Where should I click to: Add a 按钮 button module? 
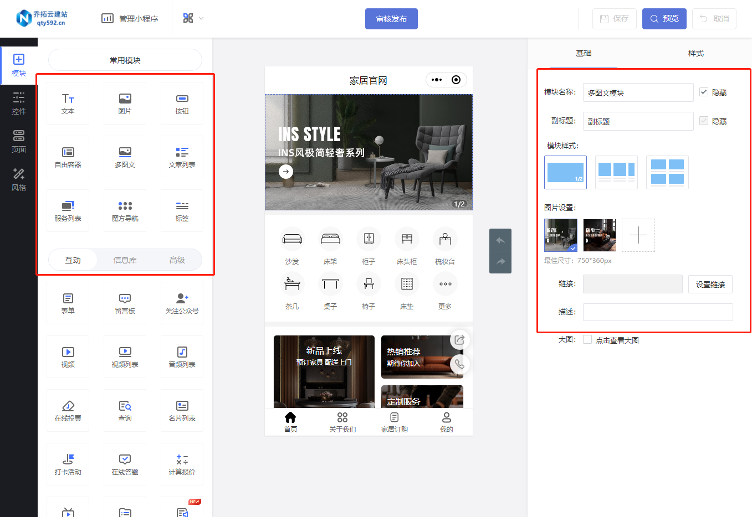[182, 104]
